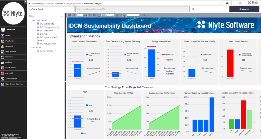The image size is (261, 139).
Task: Refresh the report
Action: pos(99,15)
